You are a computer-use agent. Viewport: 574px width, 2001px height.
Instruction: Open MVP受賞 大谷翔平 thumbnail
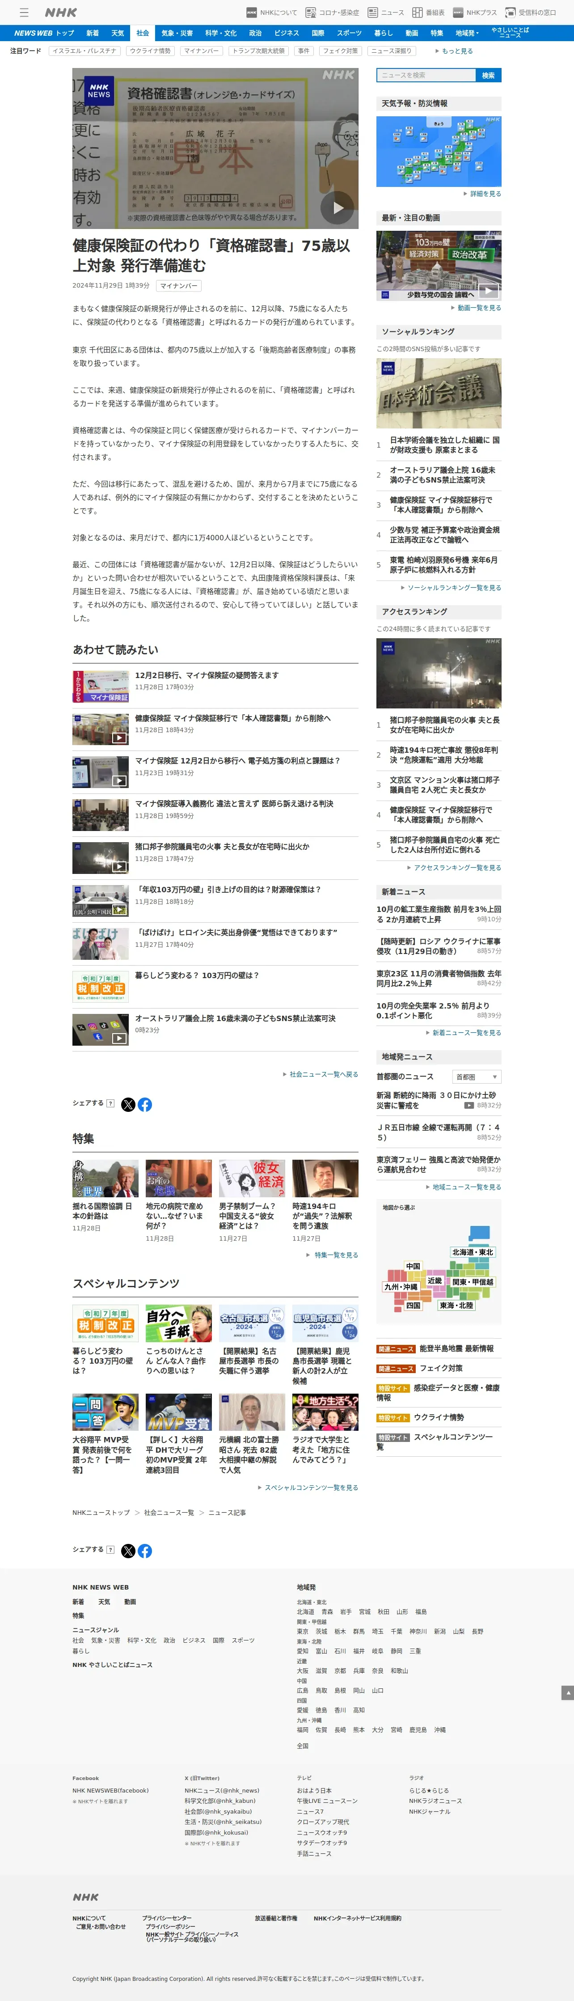179,1413
